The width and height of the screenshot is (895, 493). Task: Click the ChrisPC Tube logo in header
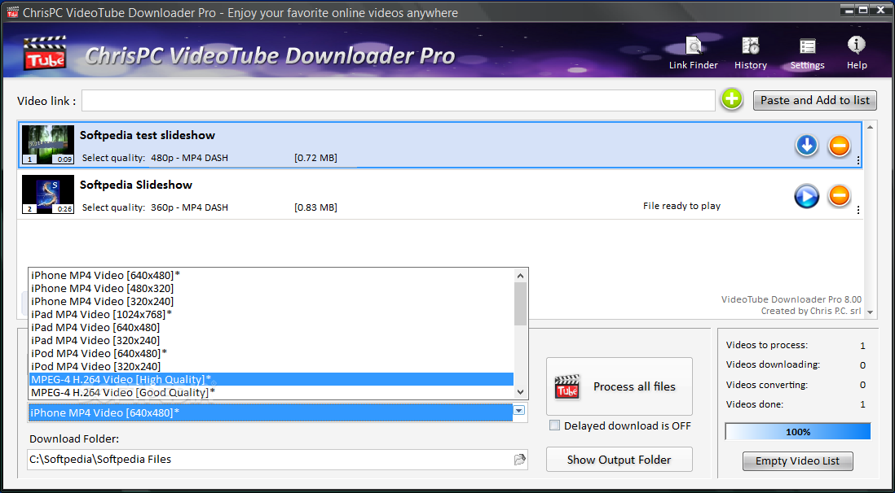tap(44, 52)
